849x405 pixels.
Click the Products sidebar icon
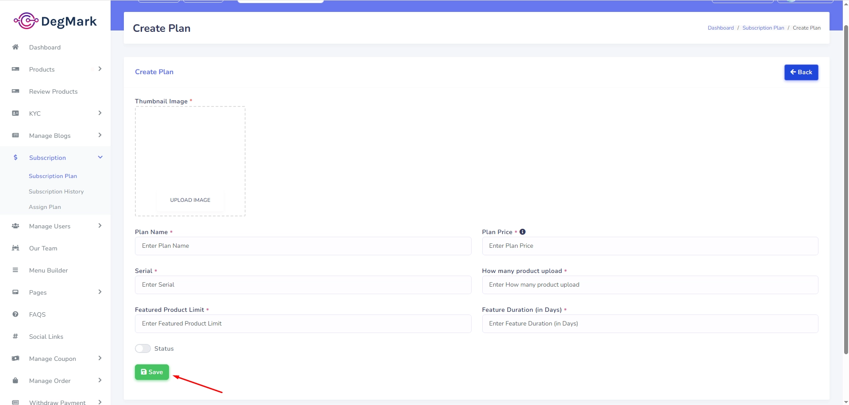coord(15,69)
